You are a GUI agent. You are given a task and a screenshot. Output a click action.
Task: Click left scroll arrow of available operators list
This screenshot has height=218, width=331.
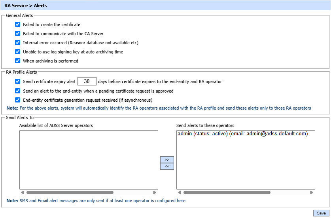22,193
